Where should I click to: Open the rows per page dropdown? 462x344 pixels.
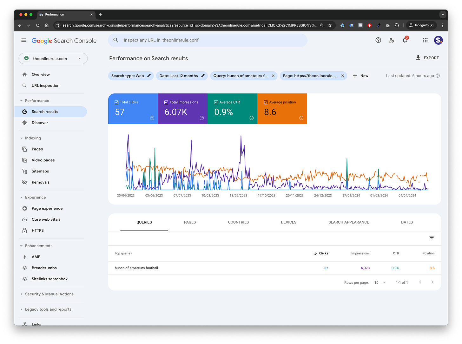pos(380,282)
